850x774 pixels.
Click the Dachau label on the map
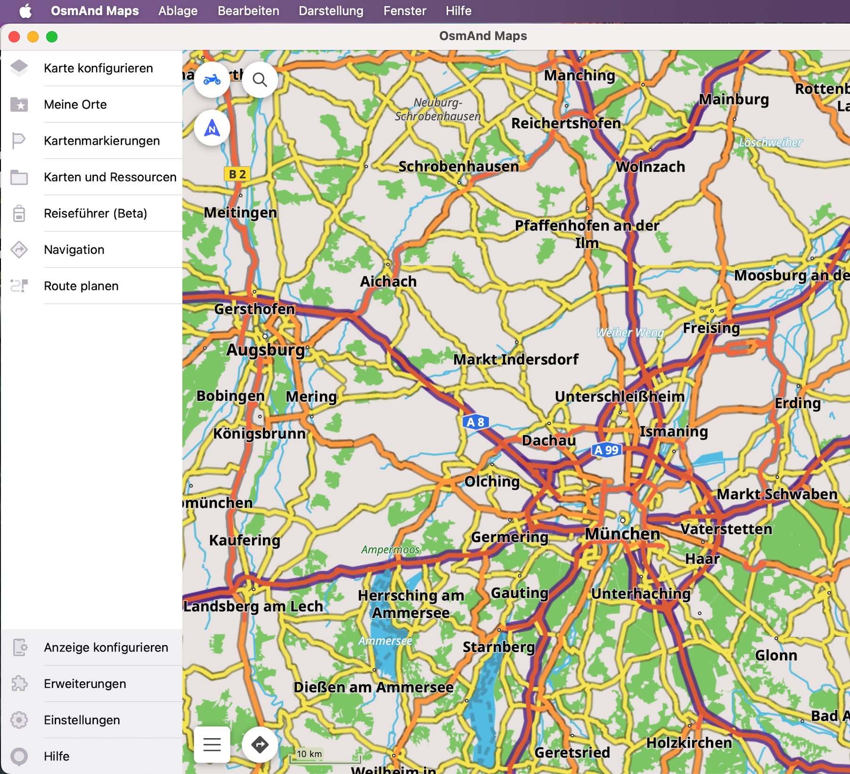pos(549,440)
